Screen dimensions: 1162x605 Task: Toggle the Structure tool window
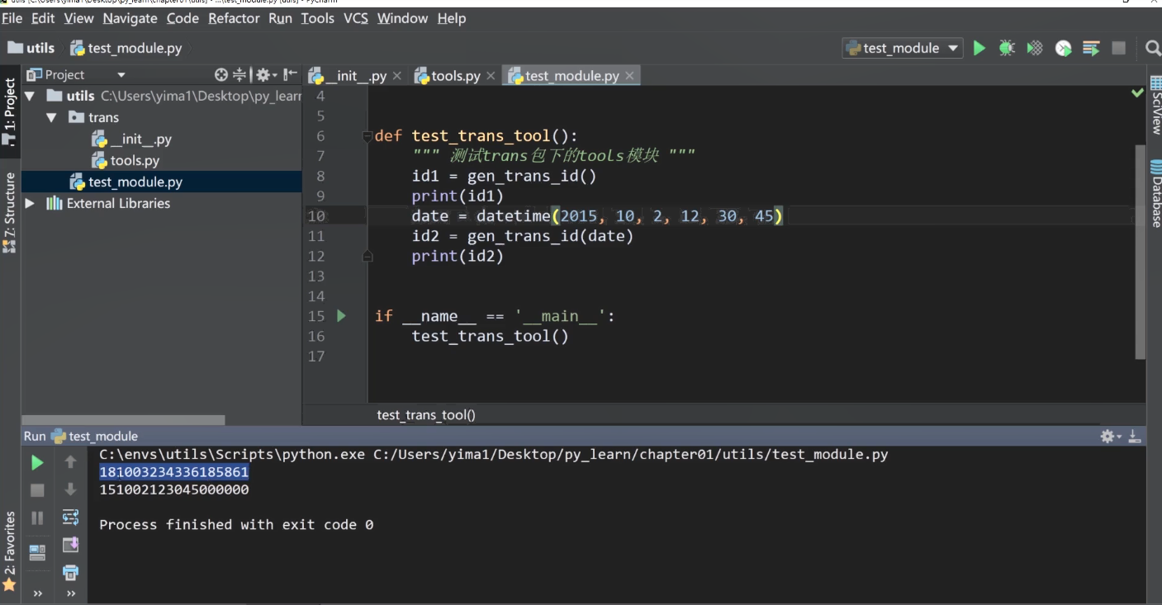click(x=10, y=212)
